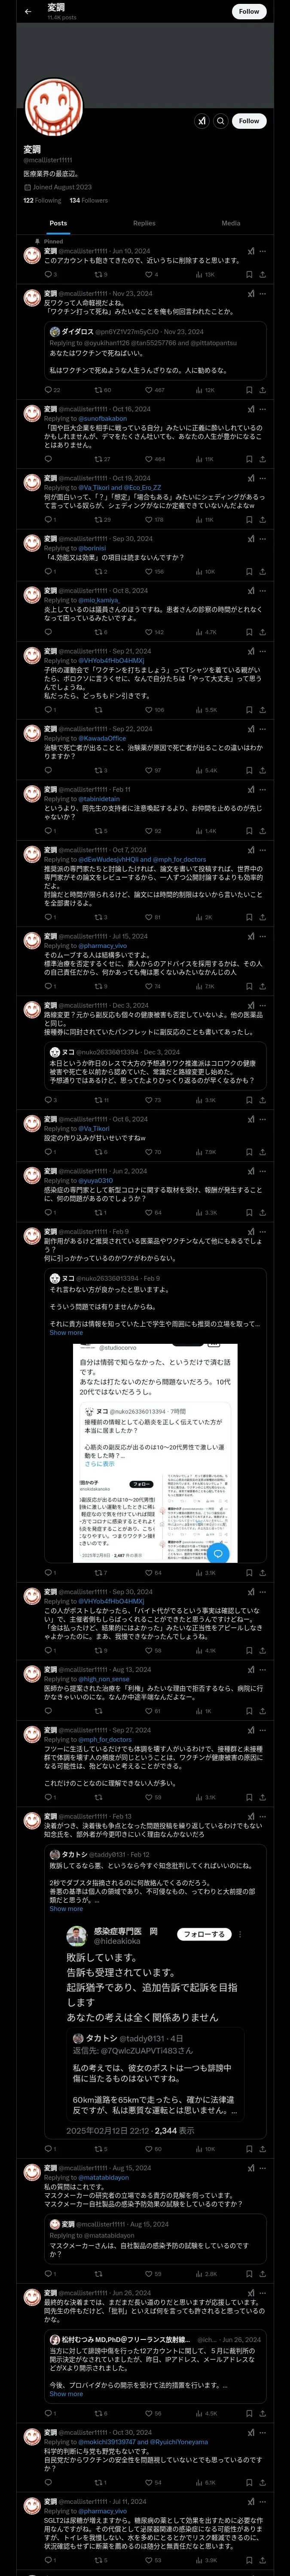Go back with the top-left arrow
This screenshot has width=290, height=2576.
(28, 12)
